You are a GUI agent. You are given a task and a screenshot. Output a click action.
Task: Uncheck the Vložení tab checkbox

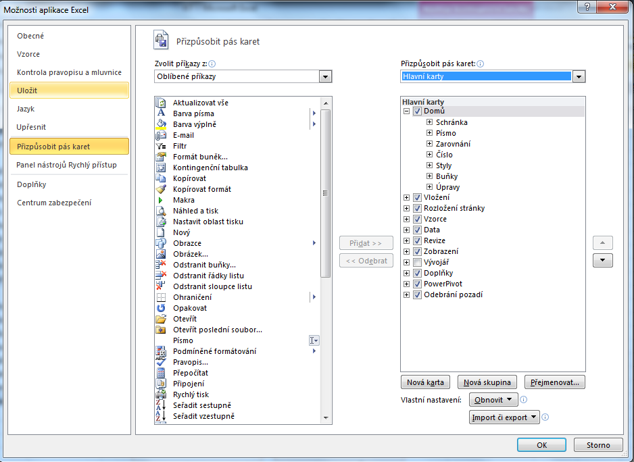pos(417,198)
